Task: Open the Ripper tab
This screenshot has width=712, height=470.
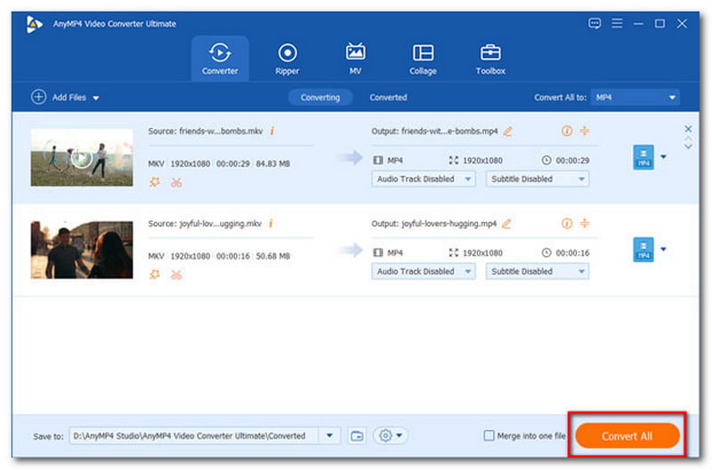Action: (x=287, y=59)
